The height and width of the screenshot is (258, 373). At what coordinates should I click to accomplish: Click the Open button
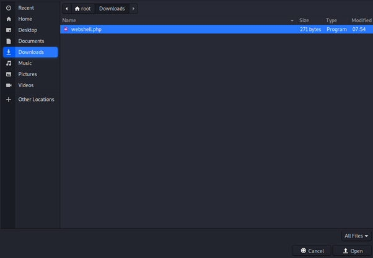(x=352, y=251)
